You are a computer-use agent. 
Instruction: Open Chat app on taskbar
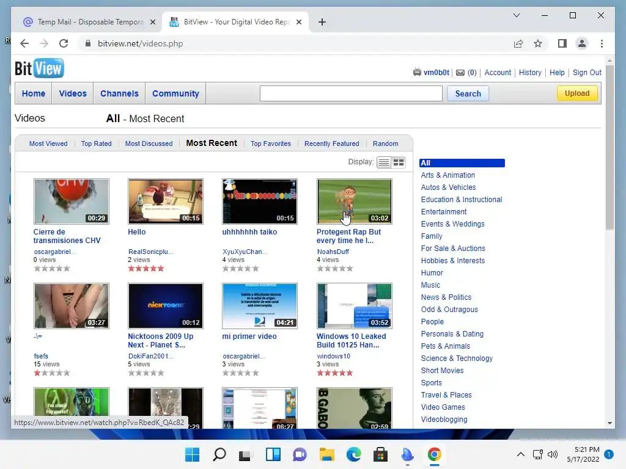tap(300, 454)
